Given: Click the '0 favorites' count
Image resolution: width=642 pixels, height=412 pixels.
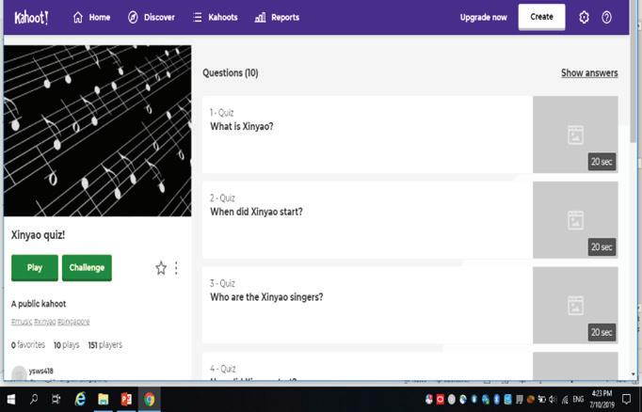Looking at the screenshot, I should 28,345.
